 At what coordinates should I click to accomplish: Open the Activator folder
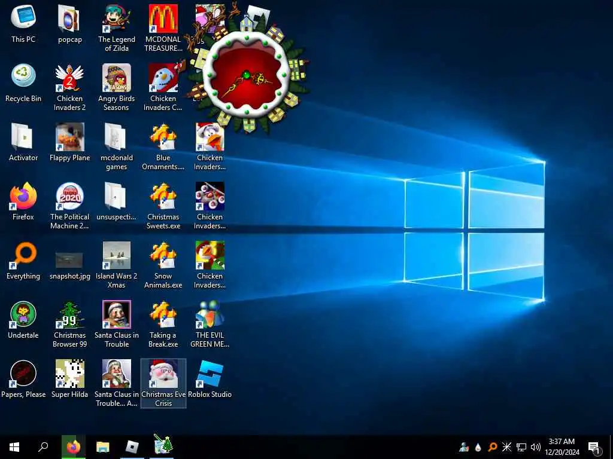point(23,143)
